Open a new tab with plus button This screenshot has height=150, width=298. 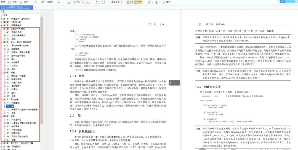[35, 7]
